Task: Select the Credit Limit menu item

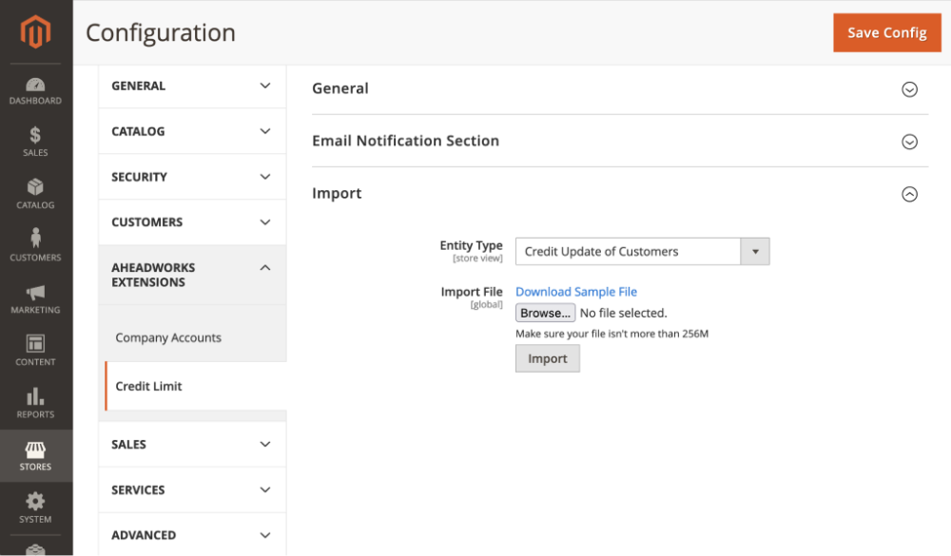Action: (148, 386)
